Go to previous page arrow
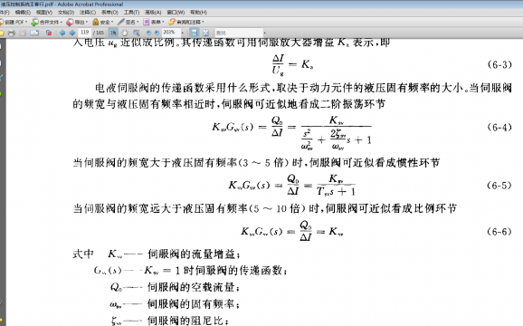Screen dimensions: 523x326 tap(62, 33)
